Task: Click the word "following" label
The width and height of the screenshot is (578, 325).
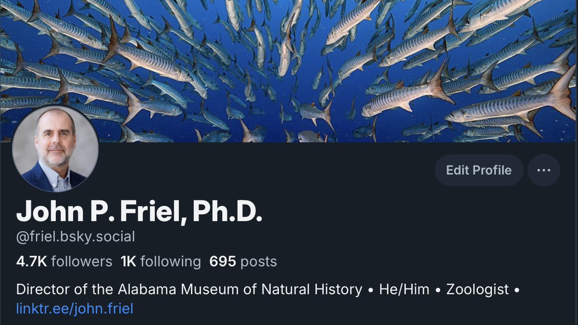Action: coord(171,262)
